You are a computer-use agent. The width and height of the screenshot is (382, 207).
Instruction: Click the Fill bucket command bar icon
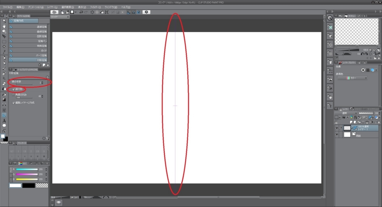(x=102, y=12)
